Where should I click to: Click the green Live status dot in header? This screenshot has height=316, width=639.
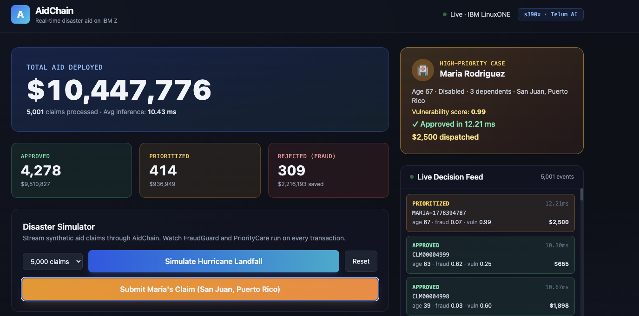(x=445, y=14)
